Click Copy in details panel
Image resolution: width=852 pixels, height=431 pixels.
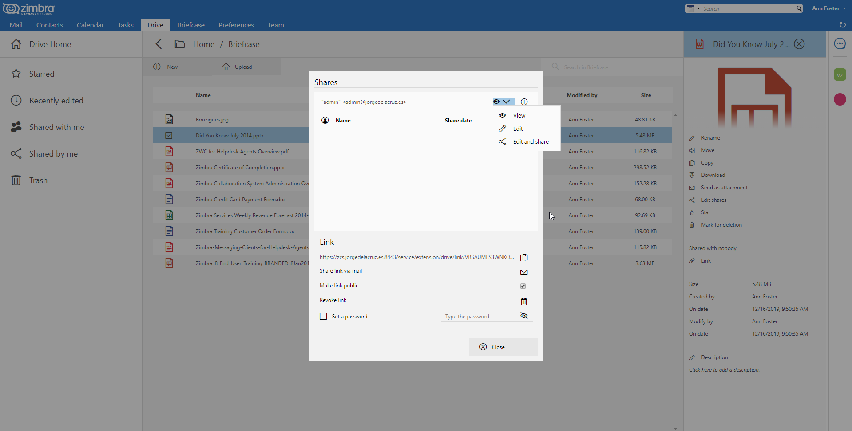tap(707, 163)
